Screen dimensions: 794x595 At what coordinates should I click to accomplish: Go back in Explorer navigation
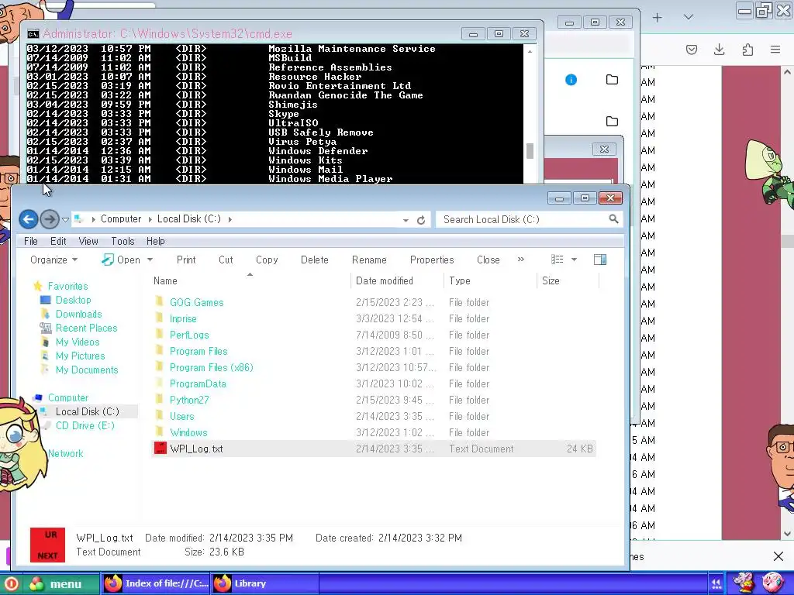[x=29, y=219]
